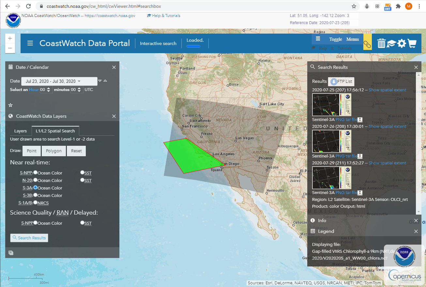Open the graduation cap tutorials icon in header
Viewport: 426px width, 287px height.
(391, 44)
